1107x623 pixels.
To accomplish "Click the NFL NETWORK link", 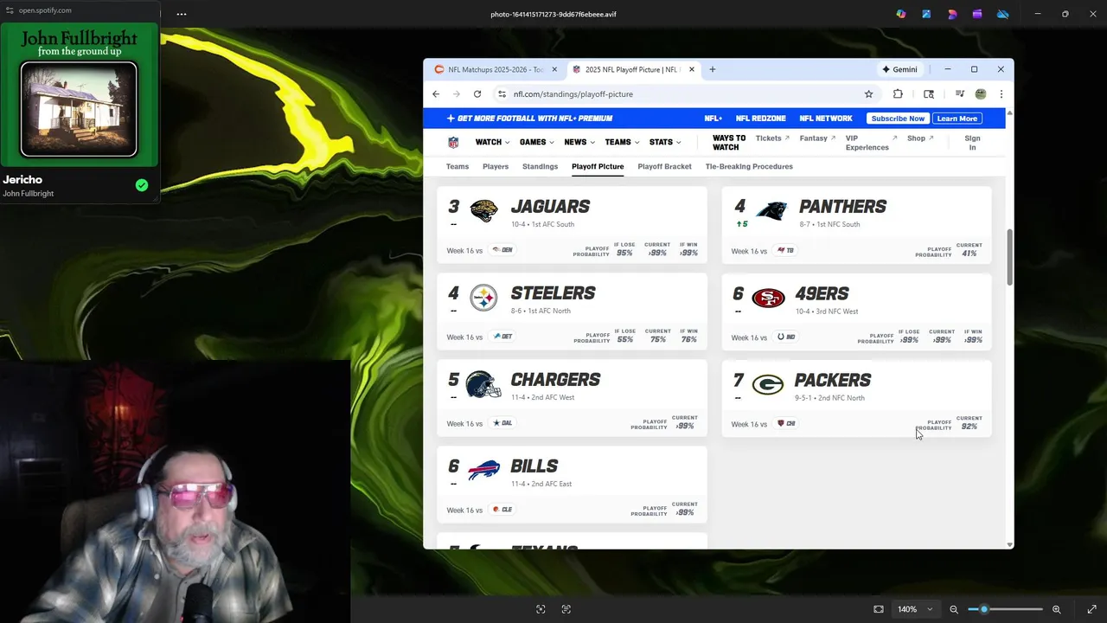I will tap(826, 119).
